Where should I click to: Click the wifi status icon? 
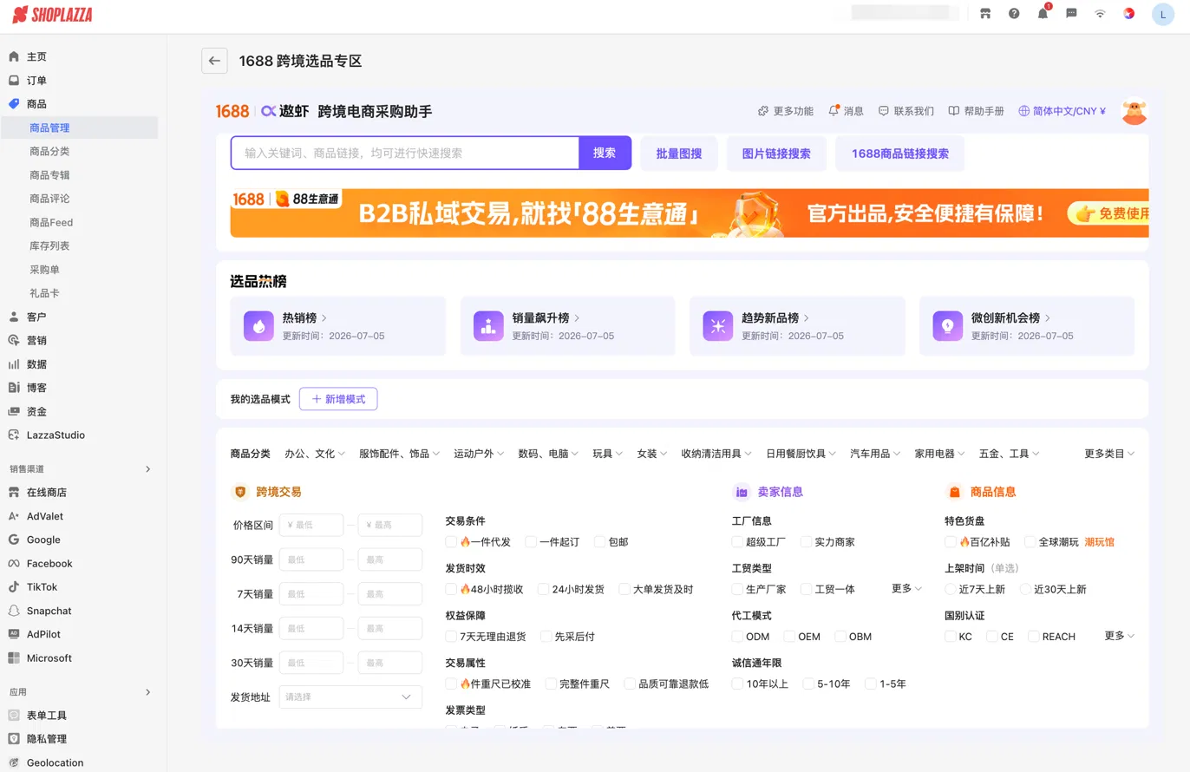[1100, 14]
